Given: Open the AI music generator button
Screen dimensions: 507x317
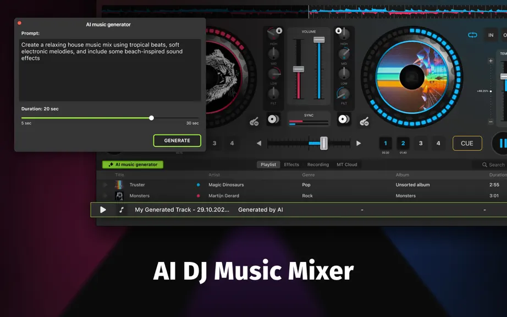Looking at the screenshot, I should point(133,165).
